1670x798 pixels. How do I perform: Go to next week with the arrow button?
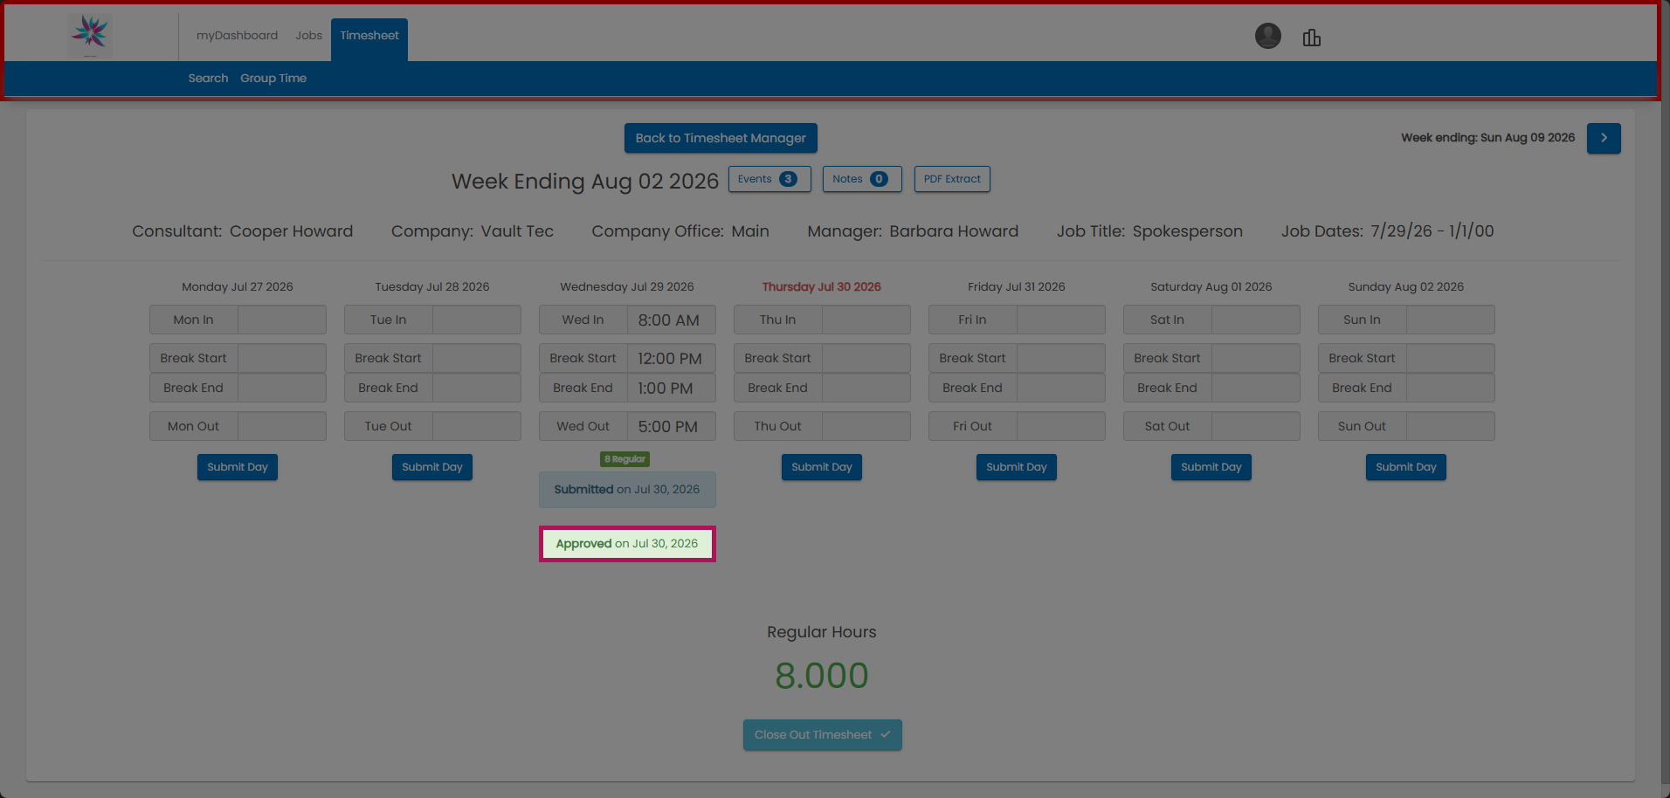tap(1604, 138)
